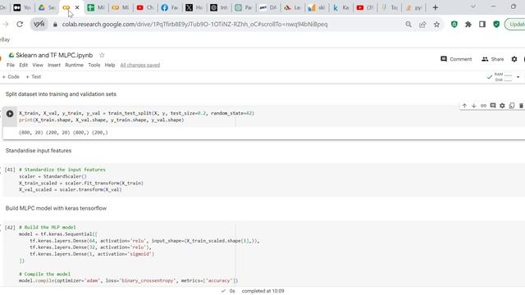Copy link to the selected cell
The image size is (525, 295).
[483, 106]
